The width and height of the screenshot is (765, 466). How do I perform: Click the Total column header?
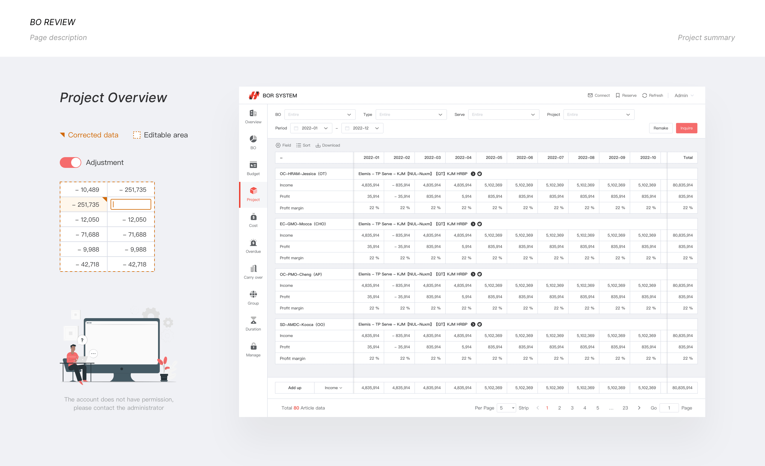click(683, 157)
